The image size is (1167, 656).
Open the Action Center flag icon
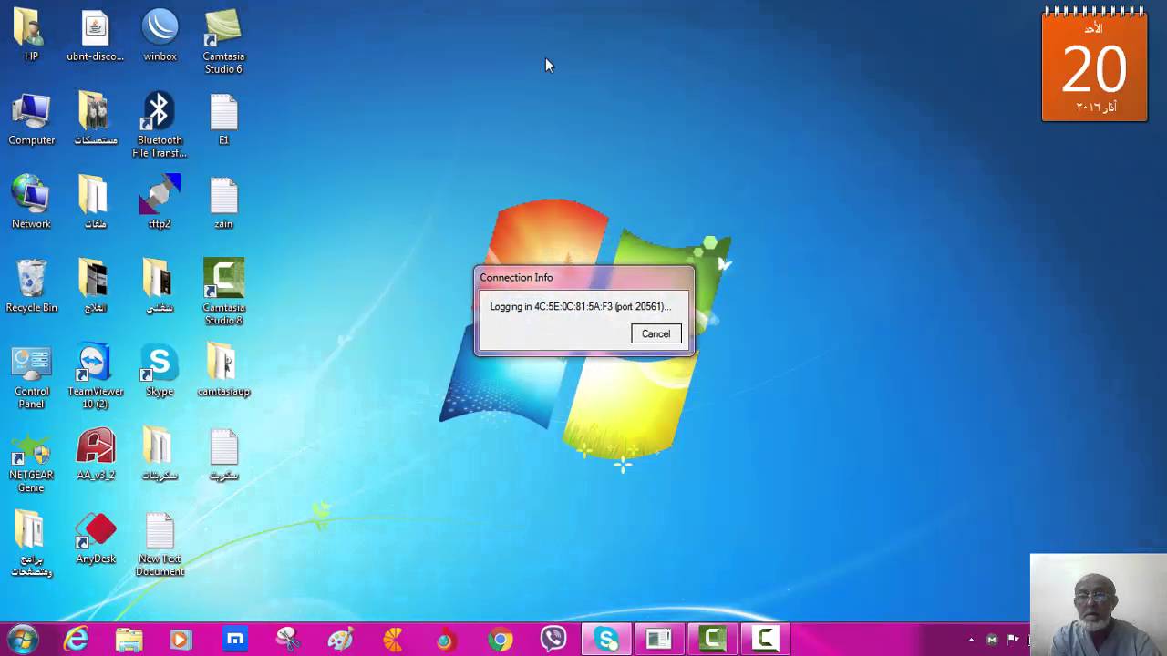[x=1012, y=640]
